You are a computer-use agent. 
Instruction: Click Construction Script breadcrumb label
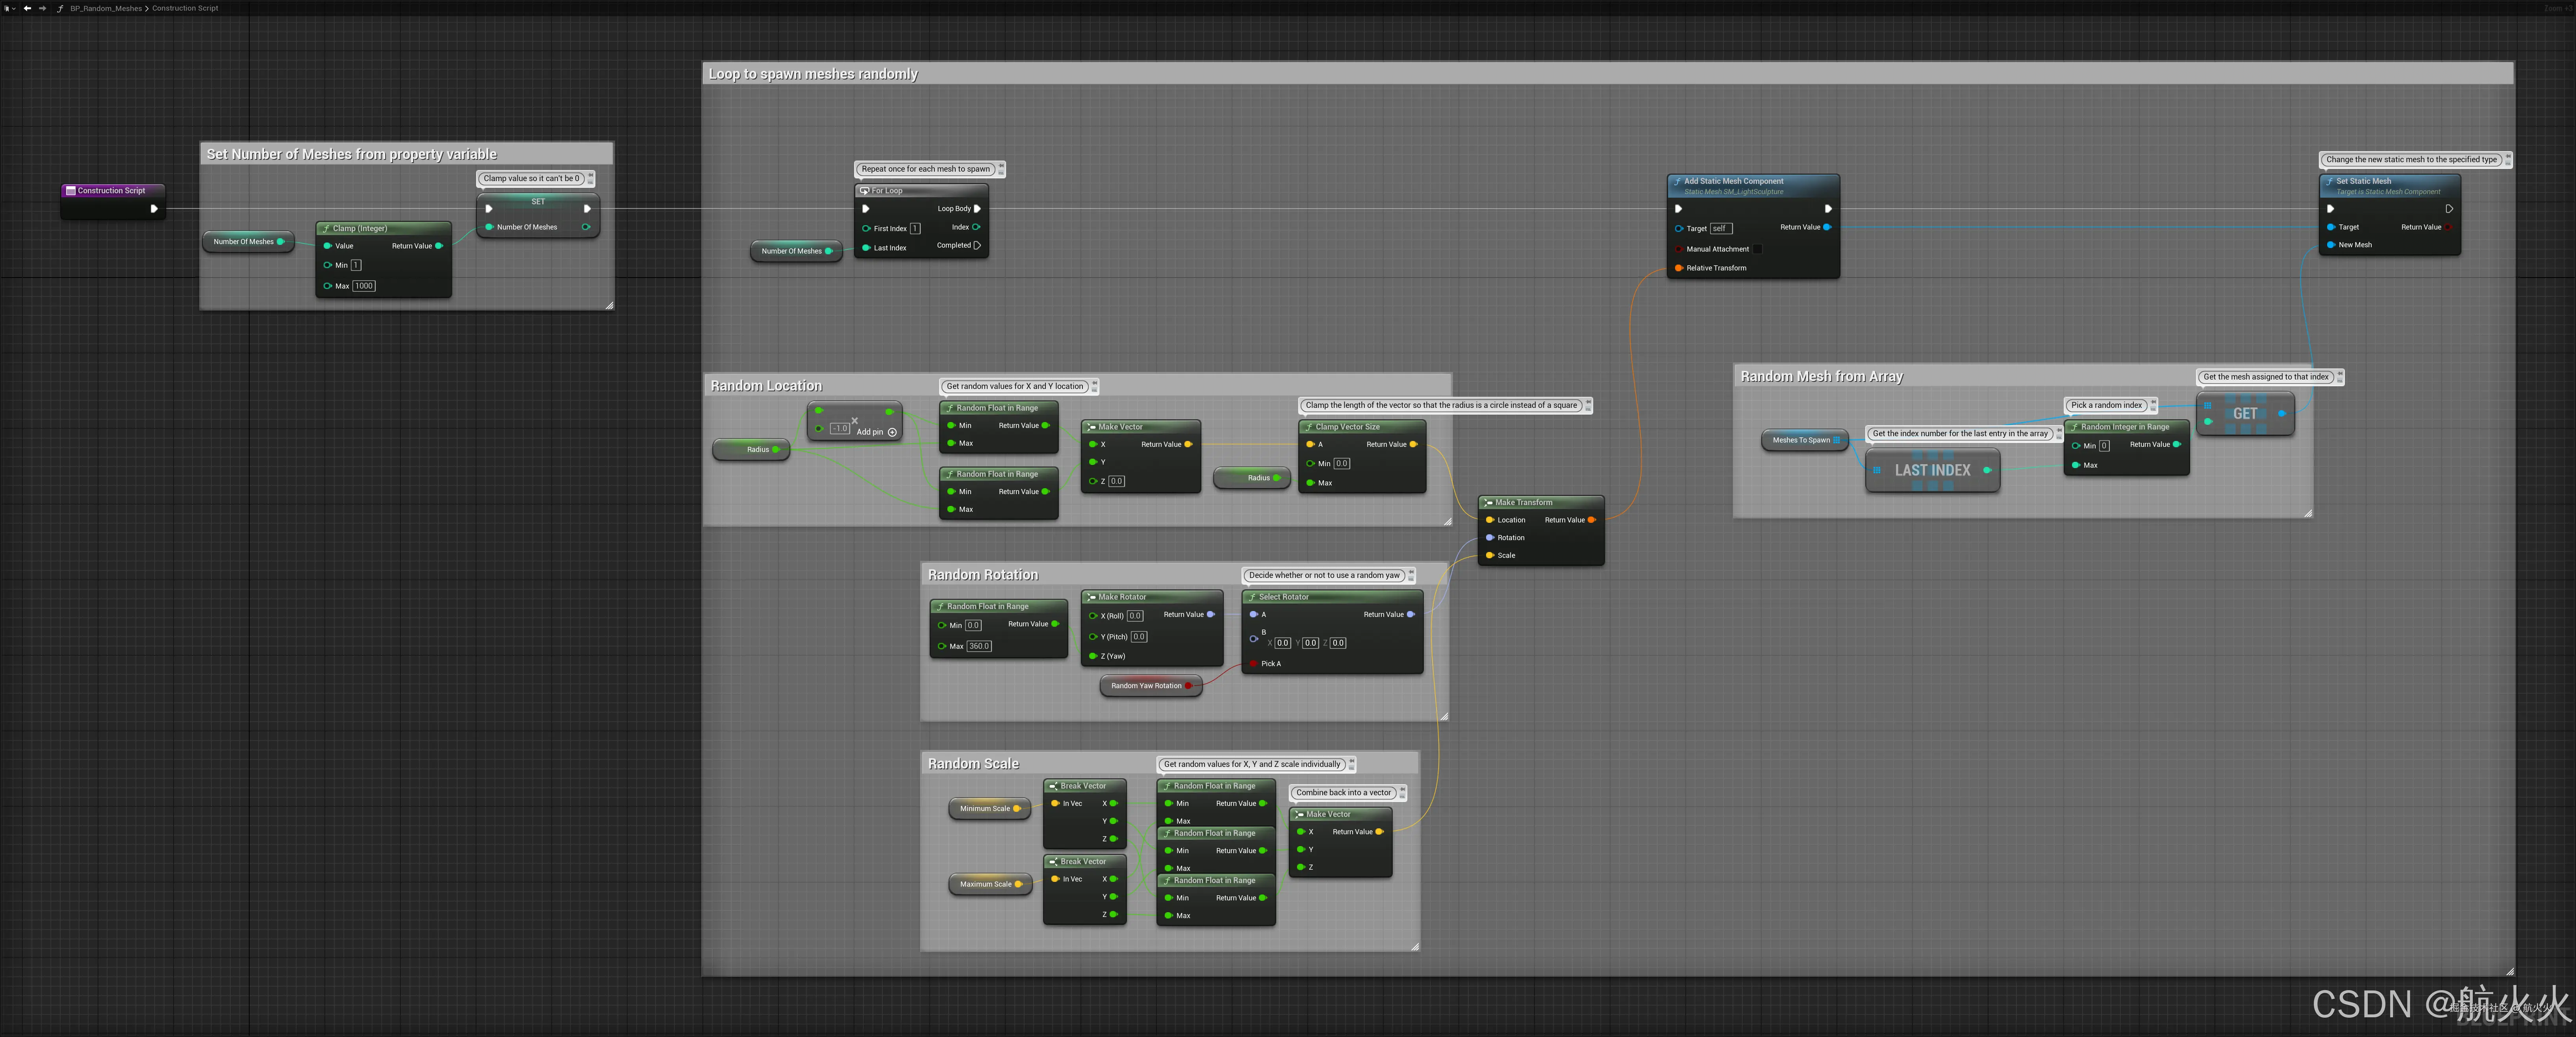[185, 8]
